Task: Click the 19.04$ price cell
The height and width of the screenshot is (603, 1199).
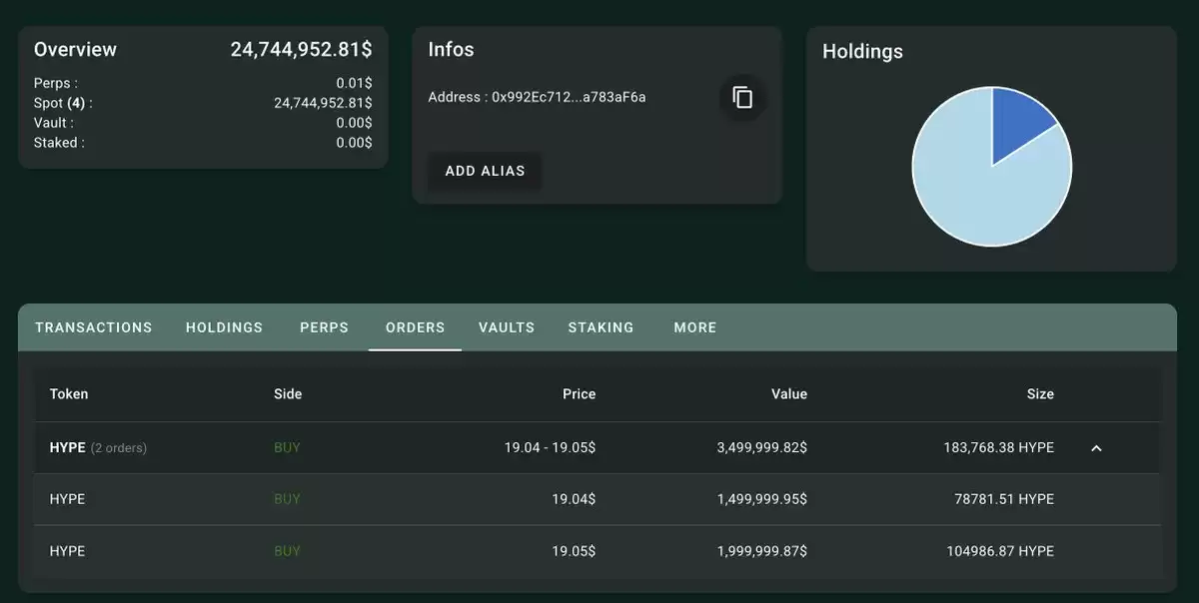Action: coord(575,499)
